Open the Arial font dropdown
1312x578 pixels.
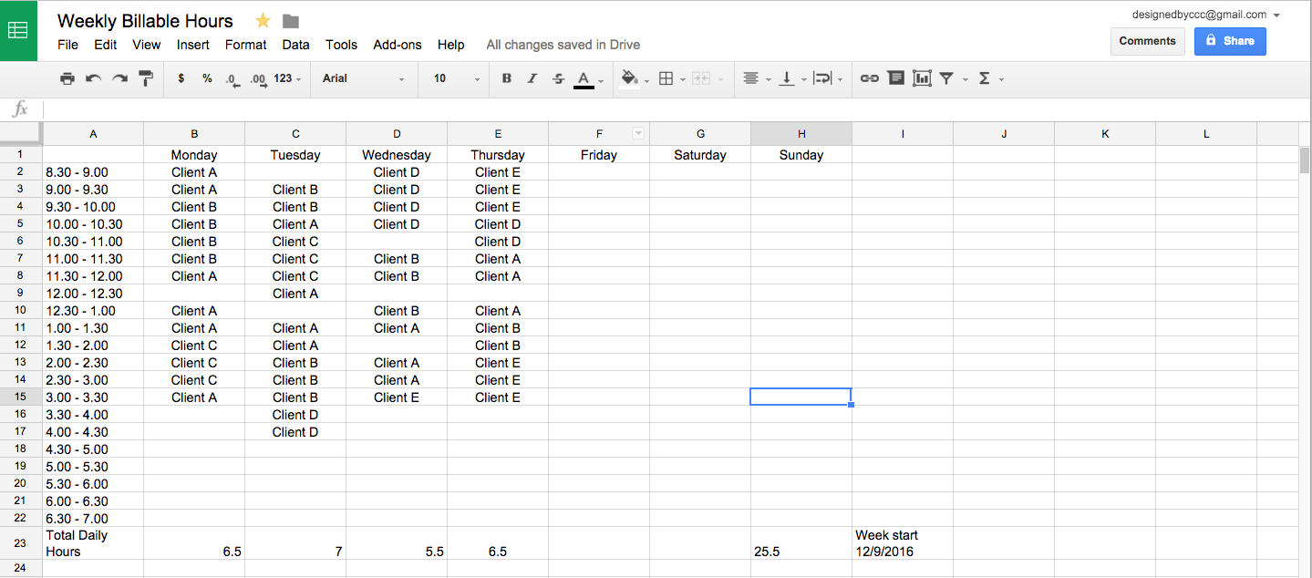pos(363,78)
